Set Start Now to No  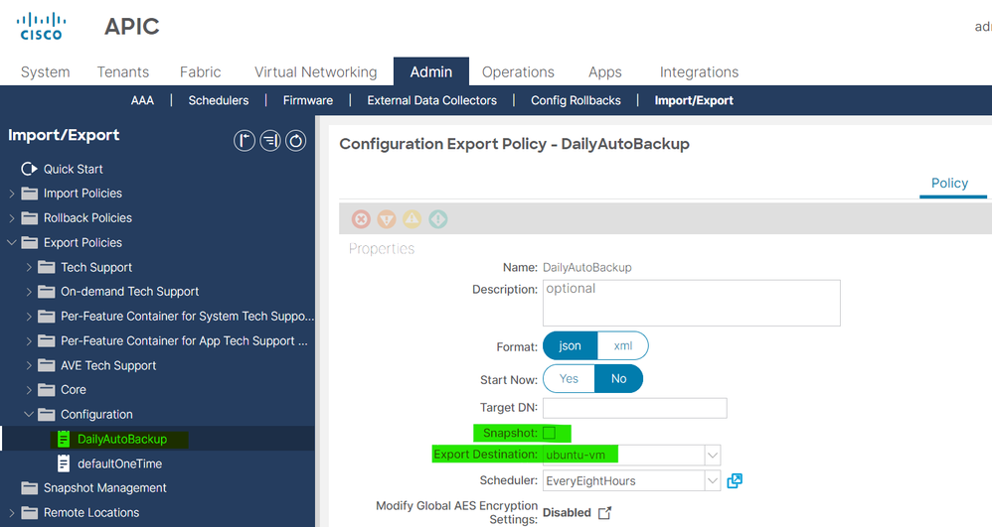point(618,378)
